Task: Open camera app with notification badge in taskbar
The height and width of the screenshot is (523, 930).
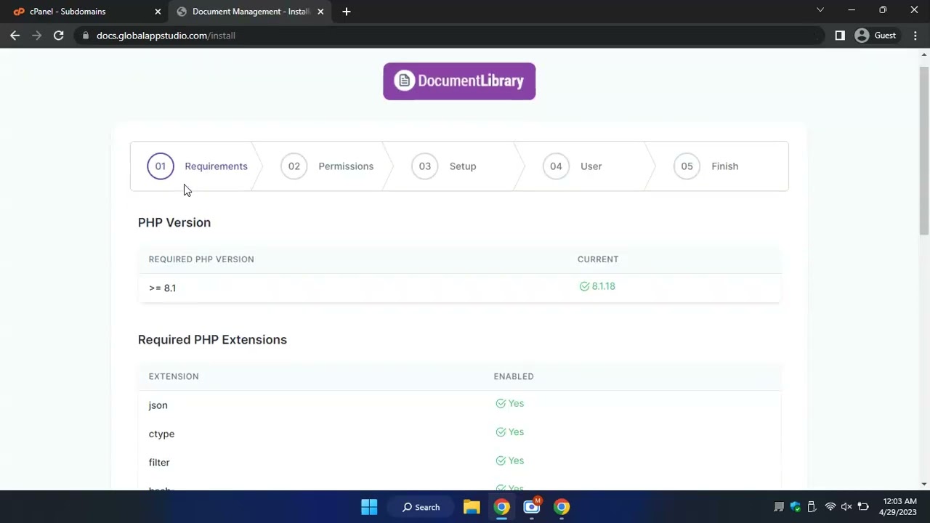Action: (x=532, y=507)
